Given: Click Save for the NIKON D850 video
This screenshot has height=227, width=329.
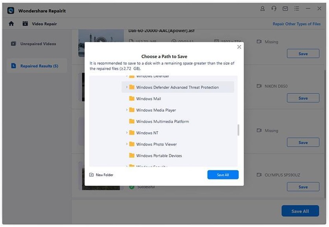Looking at the screenshot, I should [x=303, y=98].
